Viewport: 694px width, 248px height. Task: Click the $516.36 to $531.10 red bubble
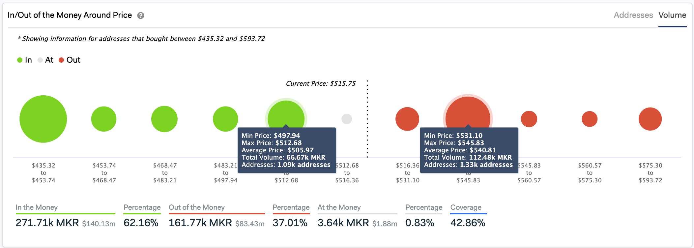coord(407,119)
